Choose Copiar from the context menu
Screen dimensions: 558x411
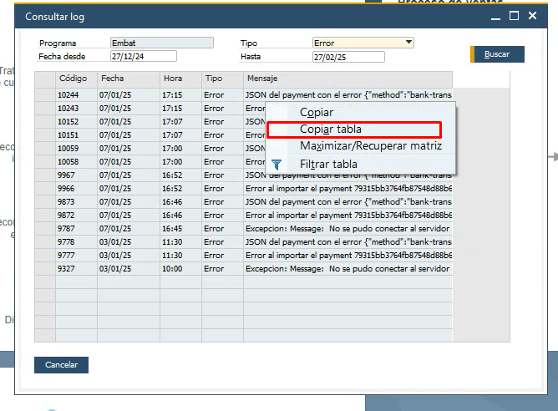[x=317, y=112]
